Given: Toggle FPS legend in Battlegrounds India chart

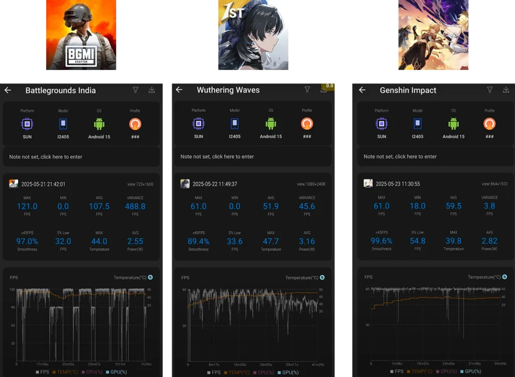Looking at the screenshot, I should pyautogui.click(x=42, y=372).
